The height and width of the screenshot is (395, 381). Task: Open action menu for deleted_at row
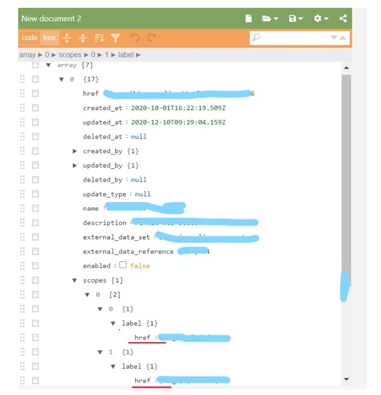[35, 137]
